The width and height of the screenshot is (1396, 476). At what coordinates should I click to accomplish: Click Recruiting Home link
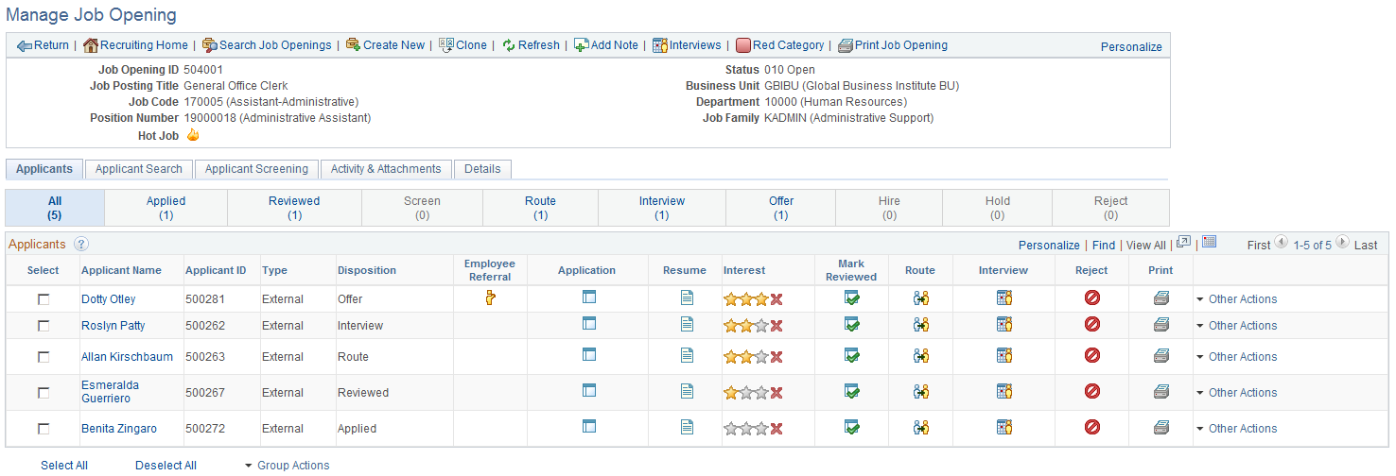point(135,45)
